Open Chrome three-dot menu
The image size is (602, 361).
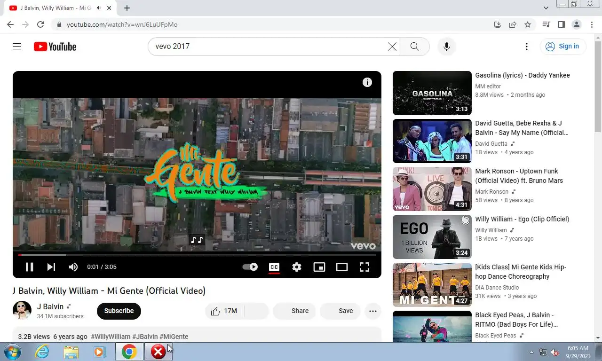pyautogui.click(x=592, y=24)
